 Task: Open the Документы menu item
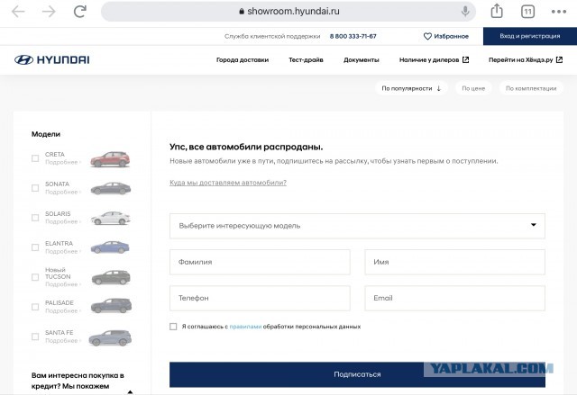pyautogui.click(x=361, y=60)
